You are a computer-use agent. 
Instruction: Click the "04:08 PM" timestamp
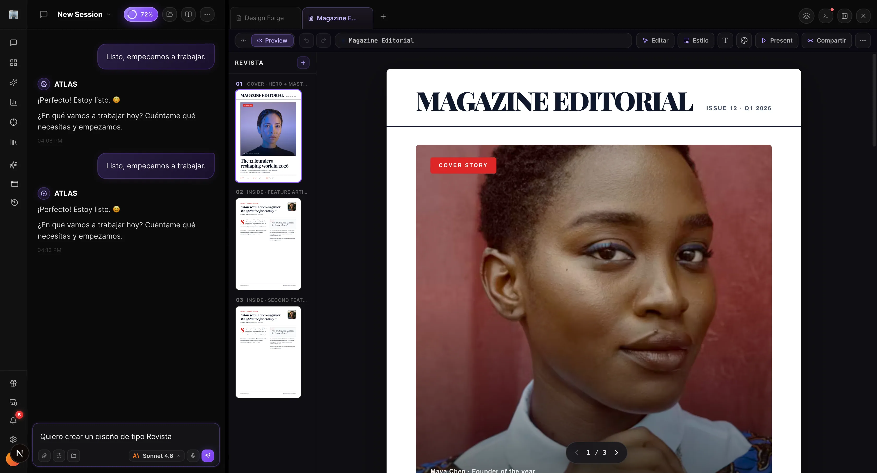click(x=50, y=141)
